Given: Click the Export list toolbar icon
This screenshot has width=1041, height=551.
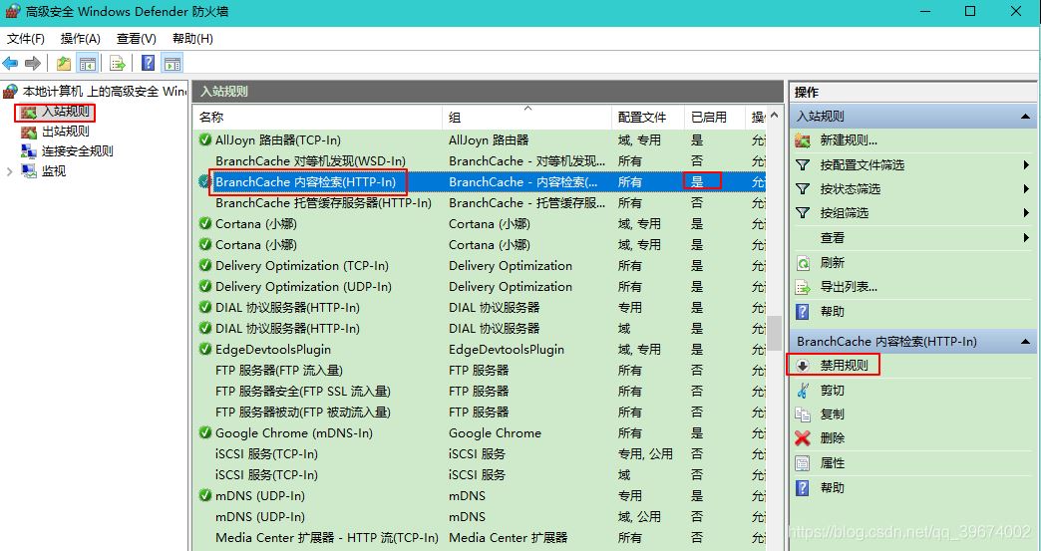Looking at the screenshot, I should pyautogui.click(x=118, y=64).
